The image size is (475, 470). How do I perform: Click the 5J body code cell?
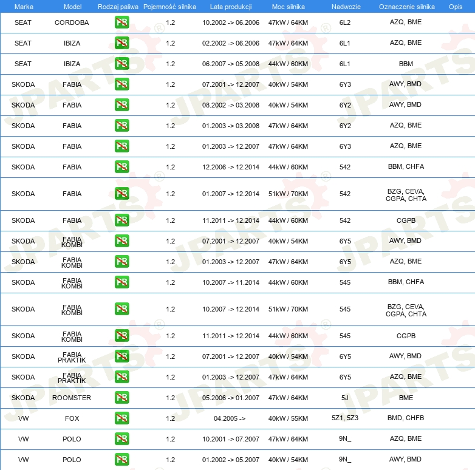point(345,398)
